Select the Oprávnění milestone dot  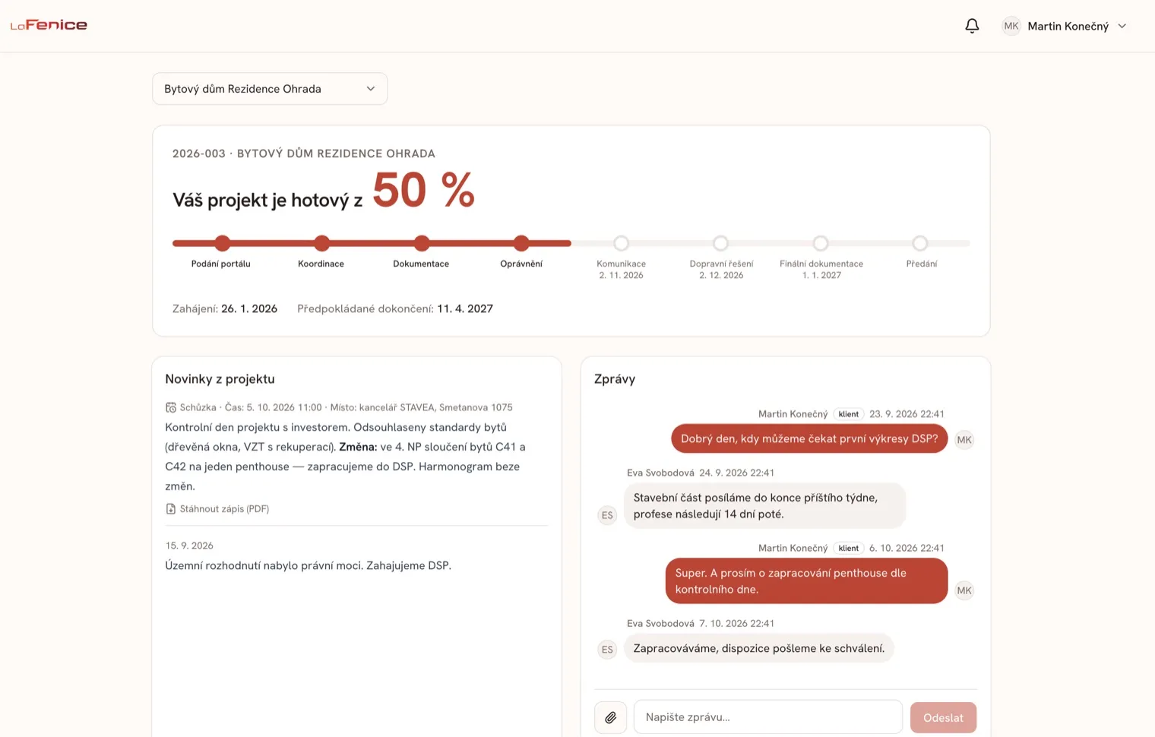[521, 243]
